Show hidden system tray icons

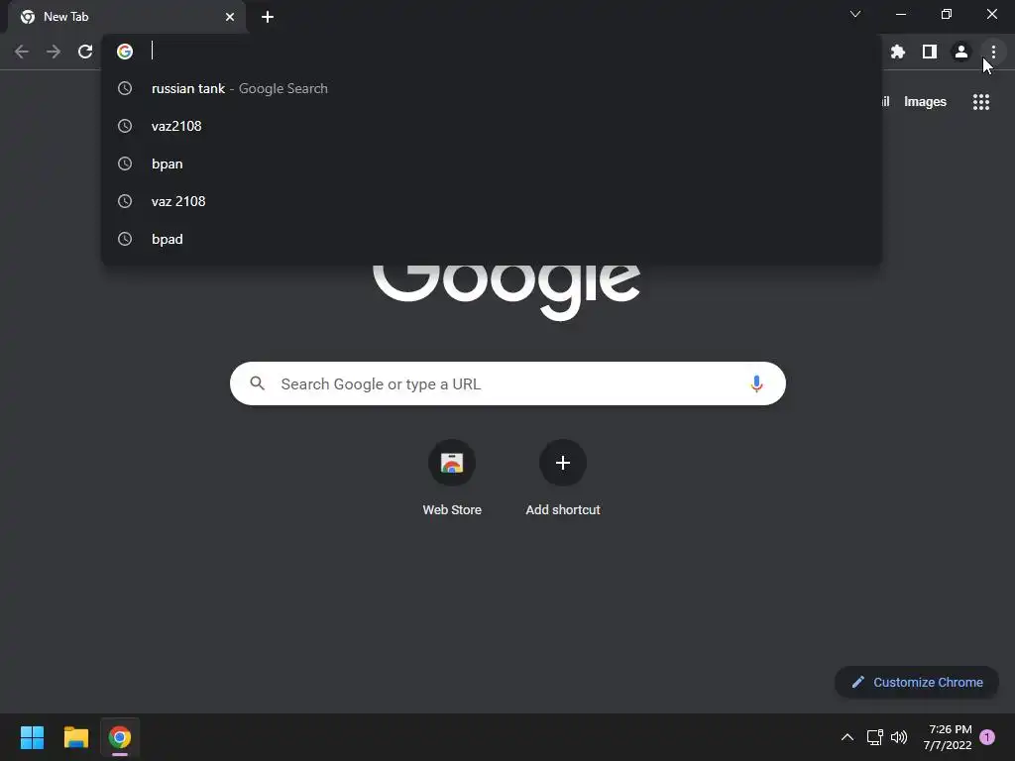coord(846,737)
